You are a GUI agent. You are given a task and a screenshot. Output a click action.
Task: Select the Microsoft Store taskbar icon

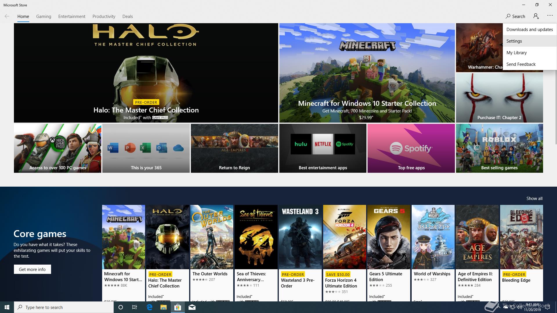pyautogui.click(x=178, y=307)
